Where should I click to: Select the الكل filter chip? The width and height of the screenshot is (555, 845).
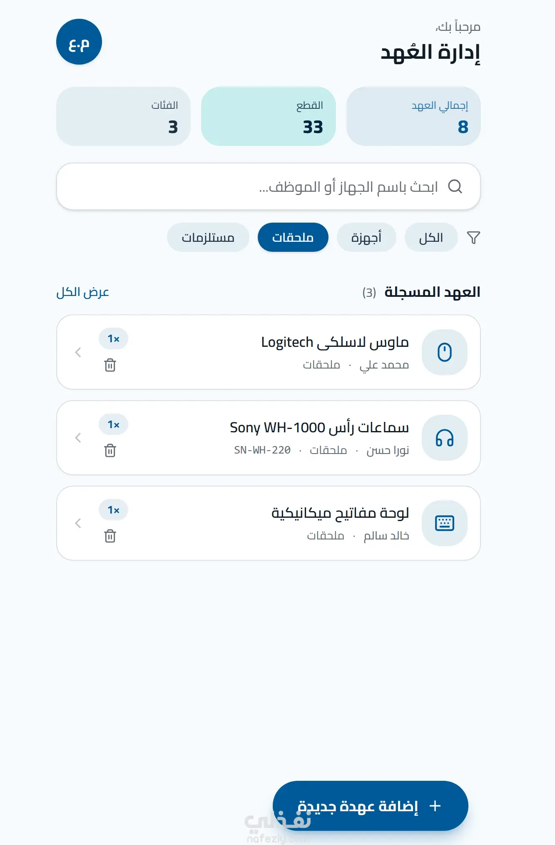coord(431,238)
